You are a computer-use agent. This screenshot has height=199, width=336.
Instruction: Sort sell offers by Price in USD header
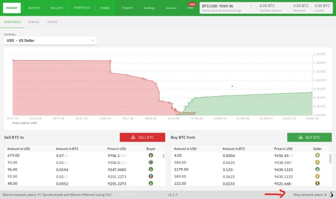coord(116,149)
